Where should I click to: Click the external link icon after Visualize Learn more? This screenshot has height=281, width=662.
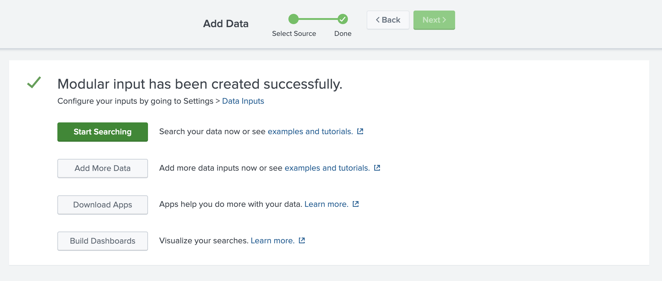tap(302, 241)
